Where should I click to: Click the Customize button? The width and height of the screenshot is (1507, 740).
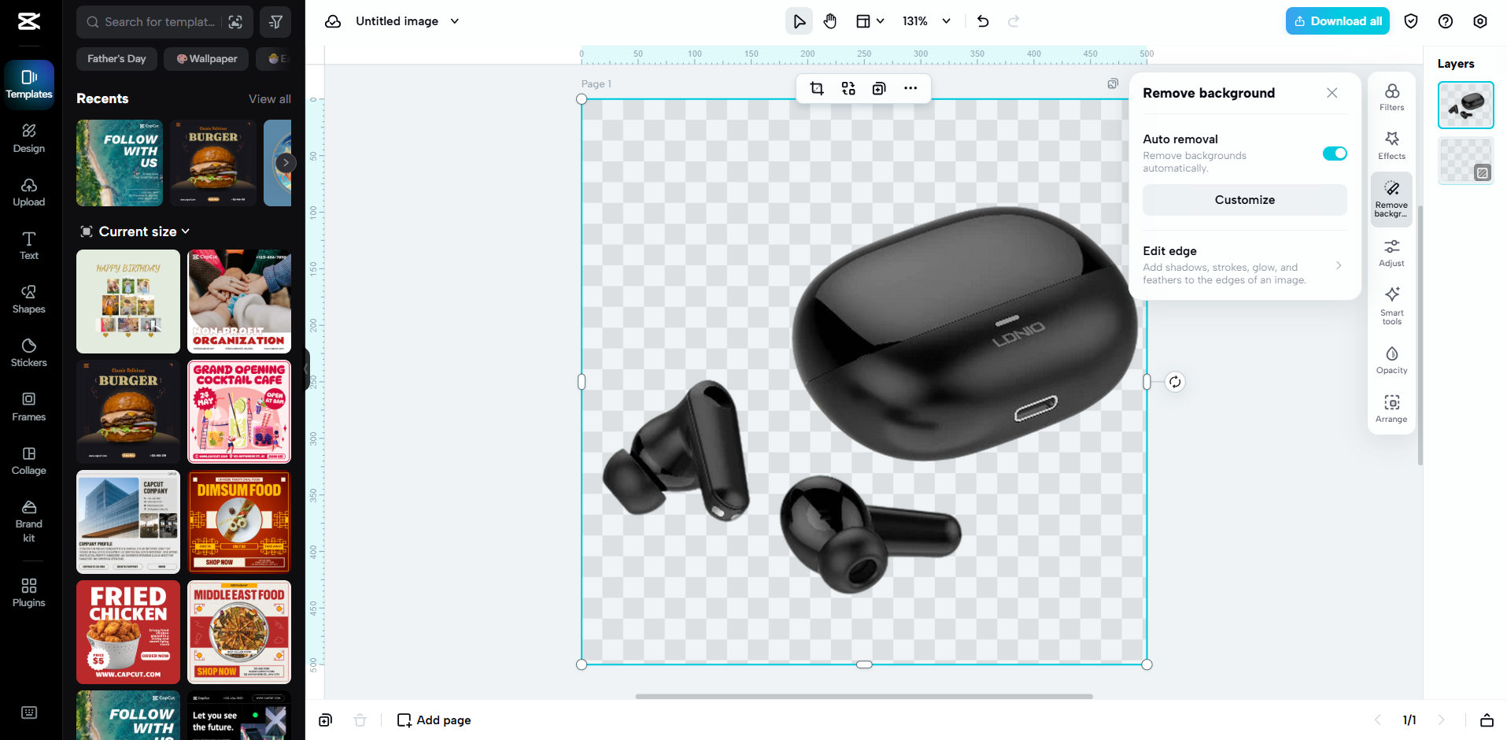coord(1244,200)
